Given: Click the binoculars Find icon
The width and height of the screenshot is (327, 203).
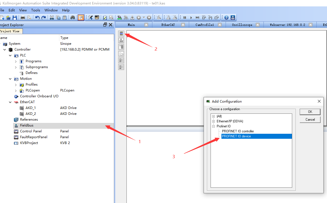Looking at the screenshot, I should coord(73,18).
